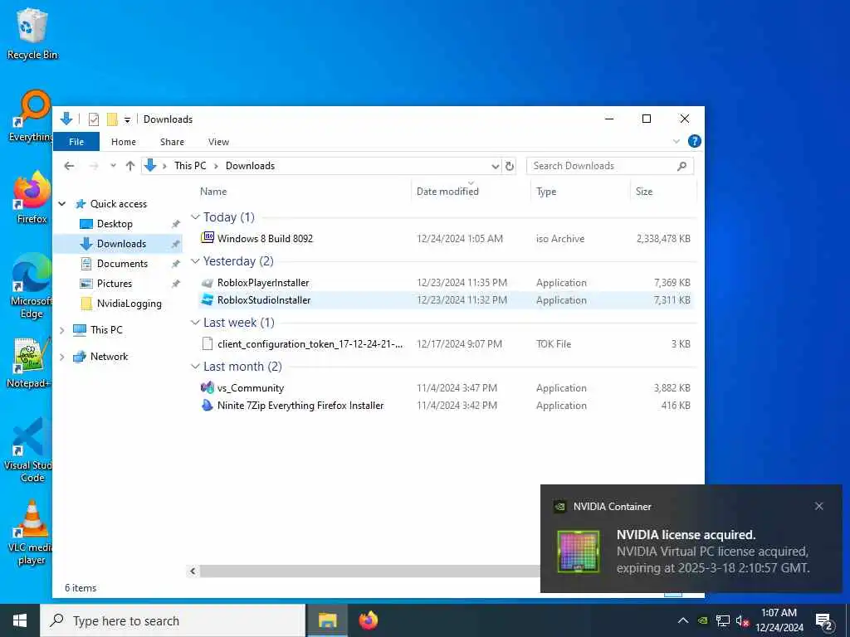Expand the ribbon with the chevron
Viewport: 850px width, 637px height.
(676, 141)
